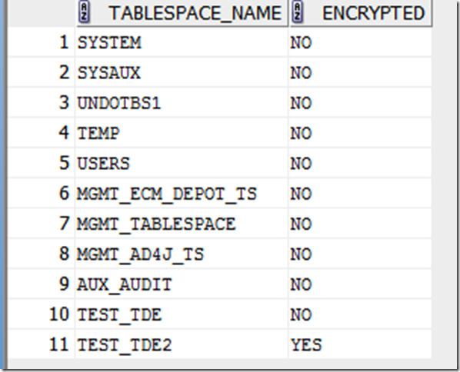Select the AUX_AUDIT tablespace cell

(x=182, y=284)
